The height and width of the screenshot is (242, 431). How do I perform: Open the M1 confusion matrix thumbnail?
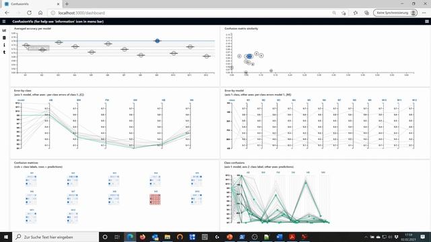click(31, 180)
